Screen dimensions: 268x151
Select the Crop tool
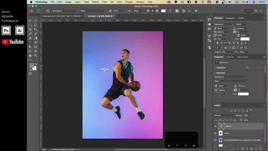[36, 29]
